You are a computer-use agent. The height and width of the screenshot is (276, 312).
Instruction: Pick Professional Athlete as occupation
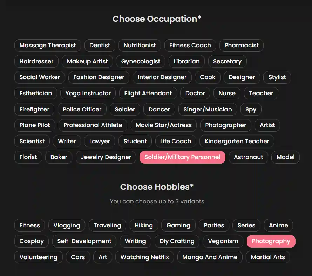click(x=93, y=125)
